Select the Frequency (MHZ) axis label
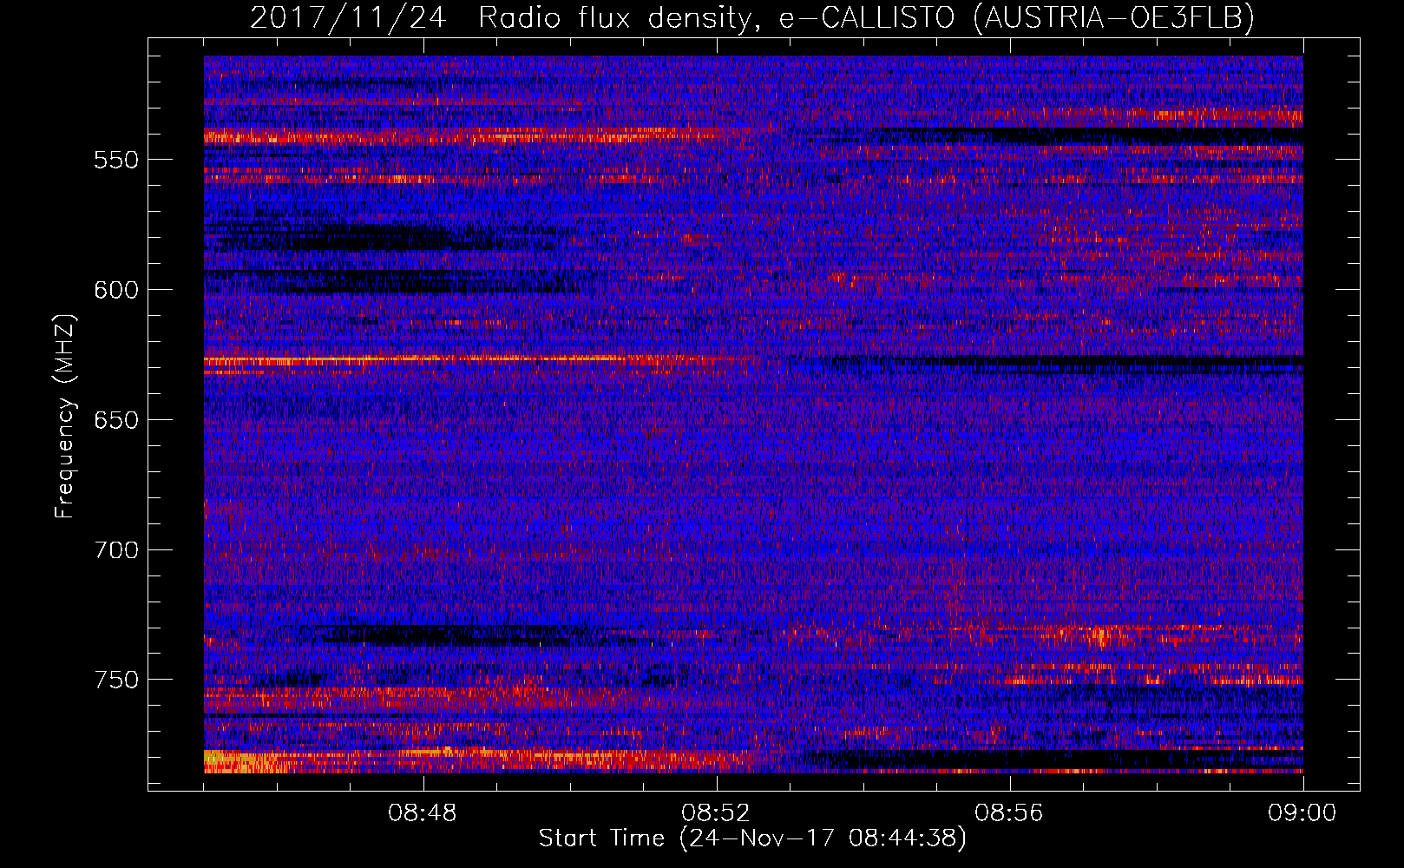Screen dimensions: 1404x868 65,417
